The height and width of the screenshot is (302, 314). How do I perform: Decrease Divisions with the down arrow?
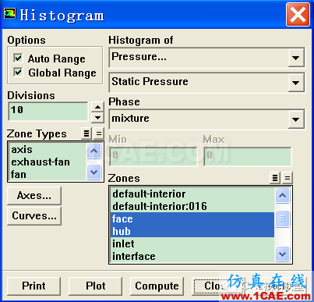point(97,118)
